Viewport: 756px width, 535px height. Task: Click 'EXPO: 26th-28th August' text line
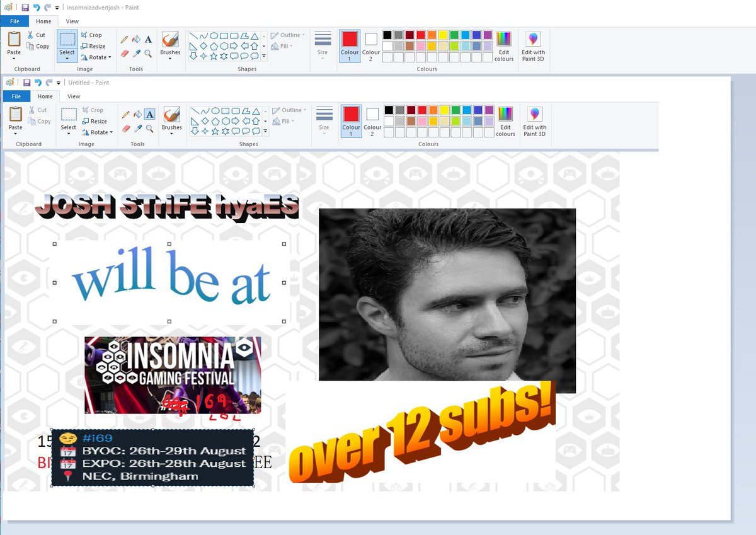coord(164,463)
